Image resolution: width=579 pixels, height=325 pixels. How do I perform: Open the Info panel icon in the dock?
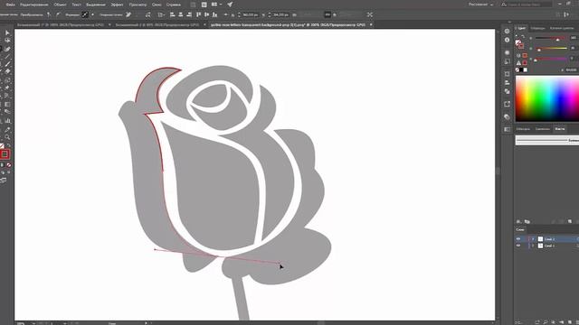click(507, 40)
